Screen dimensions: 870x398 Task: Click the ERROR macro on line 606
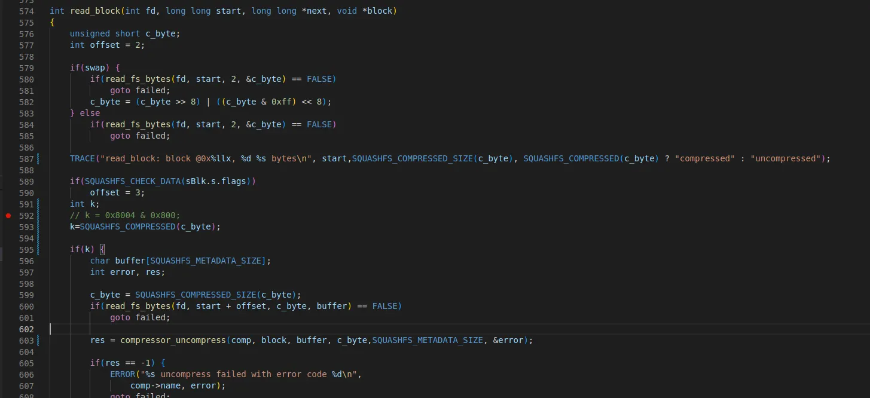point(123,374)
